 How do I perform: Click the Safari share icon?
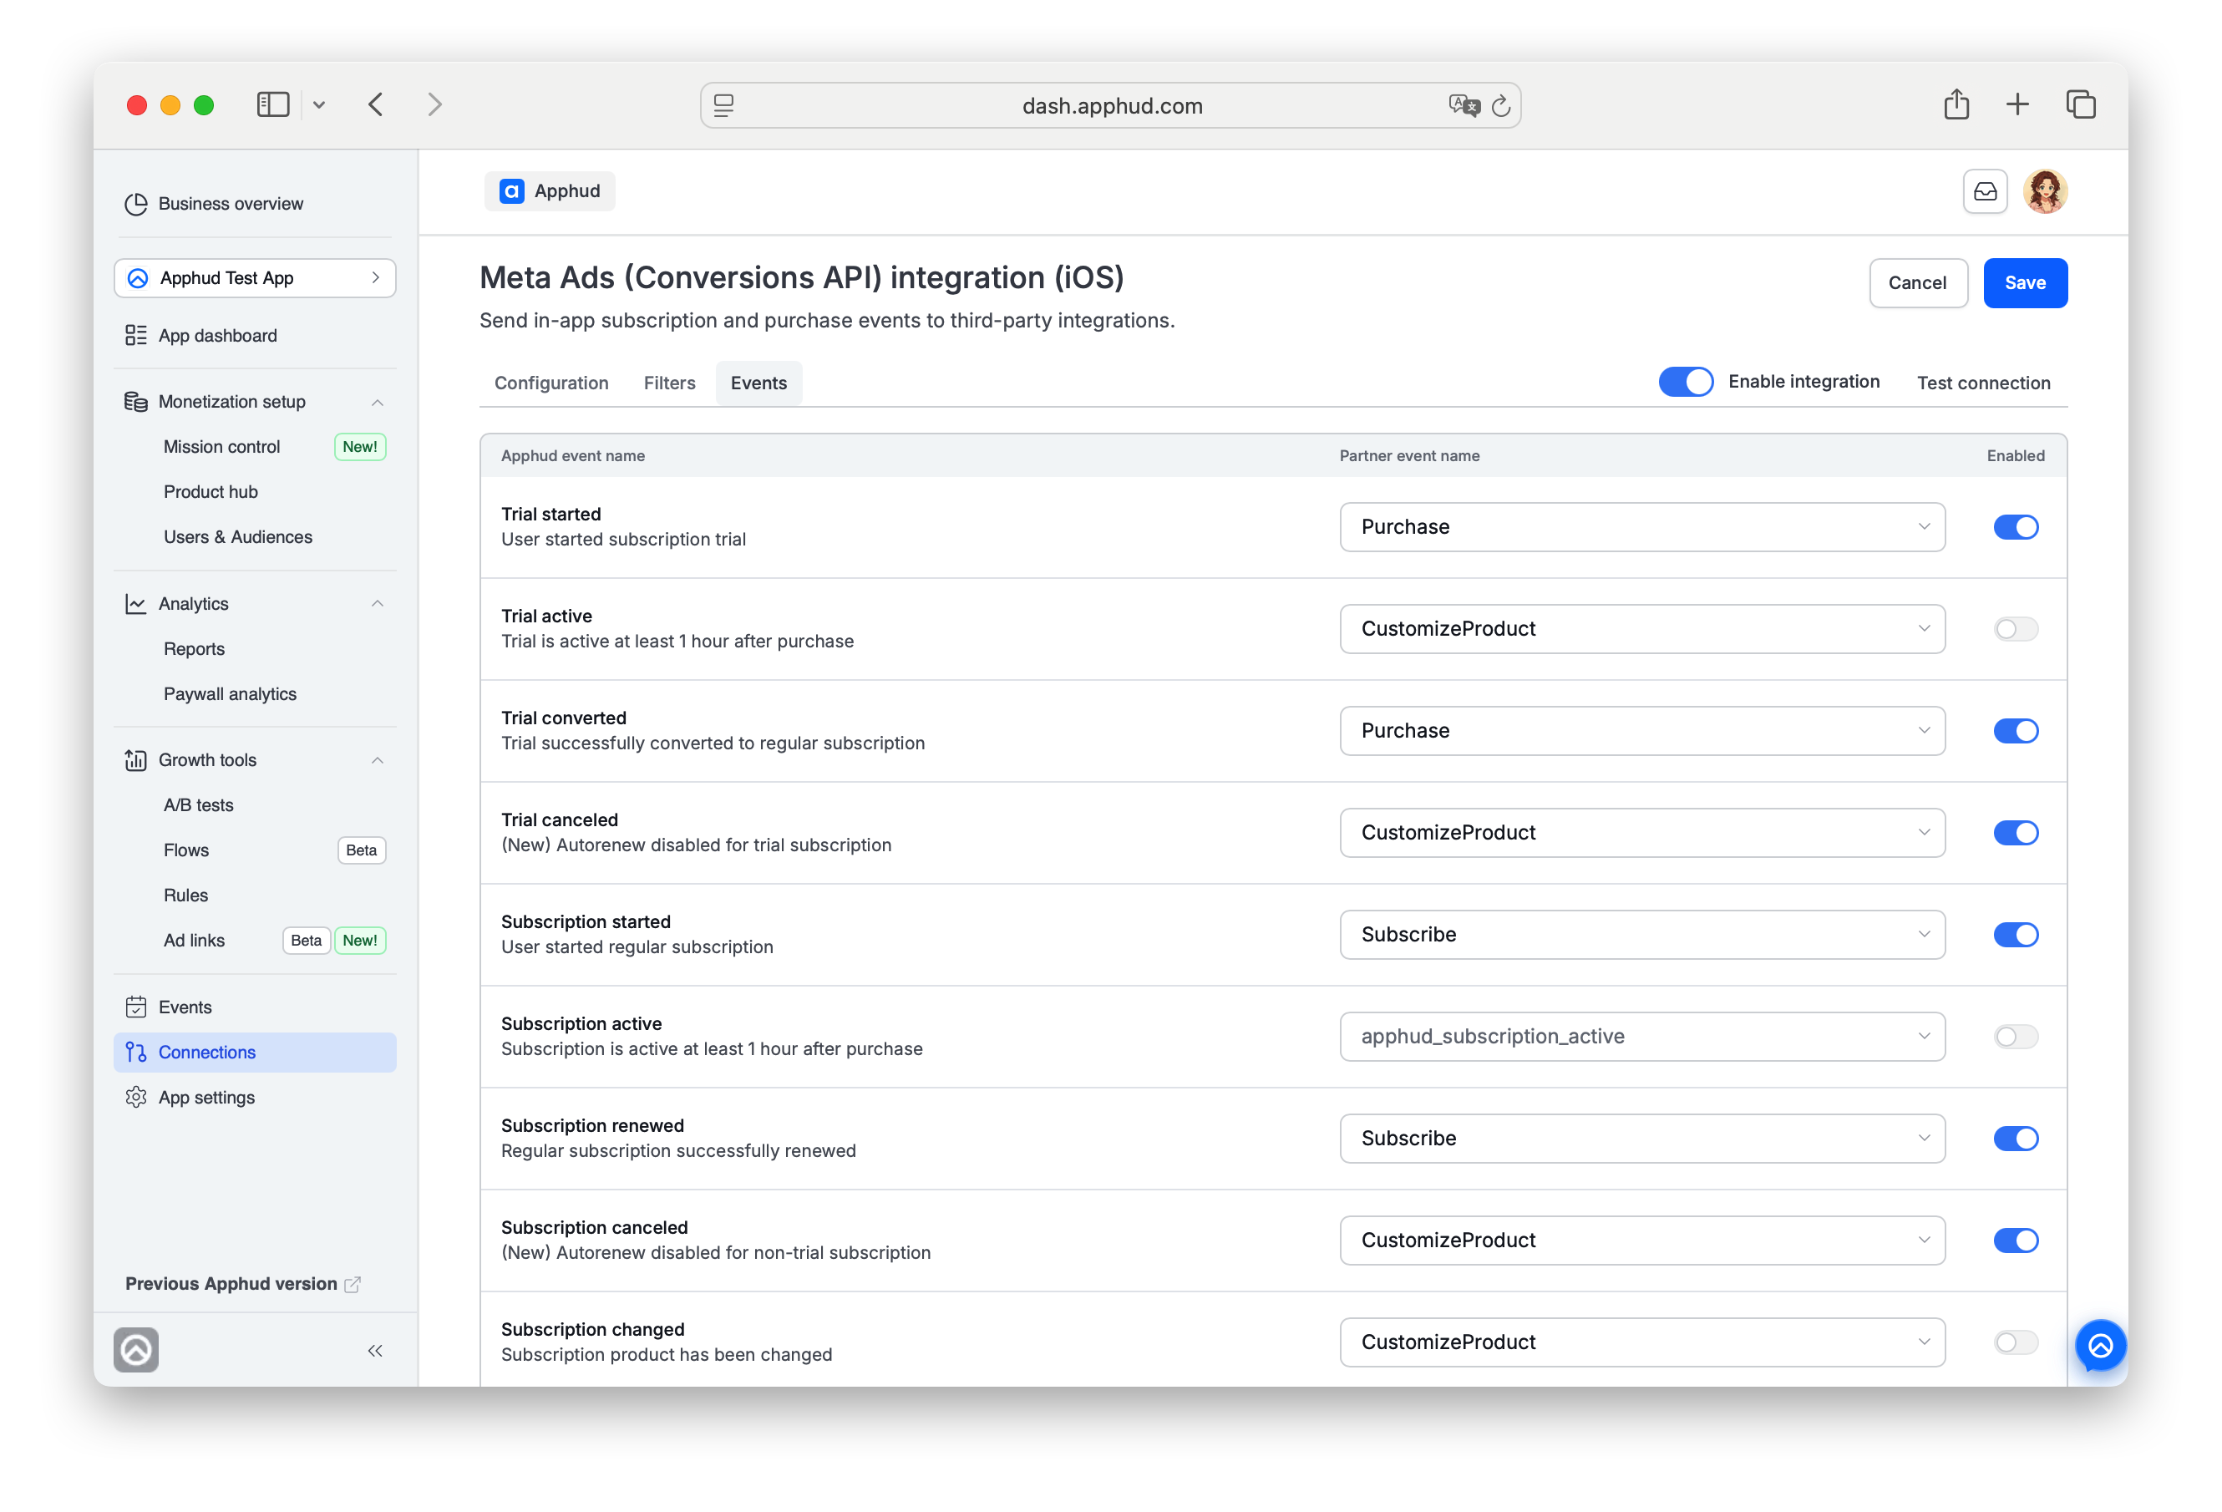tap(1956, 104)
